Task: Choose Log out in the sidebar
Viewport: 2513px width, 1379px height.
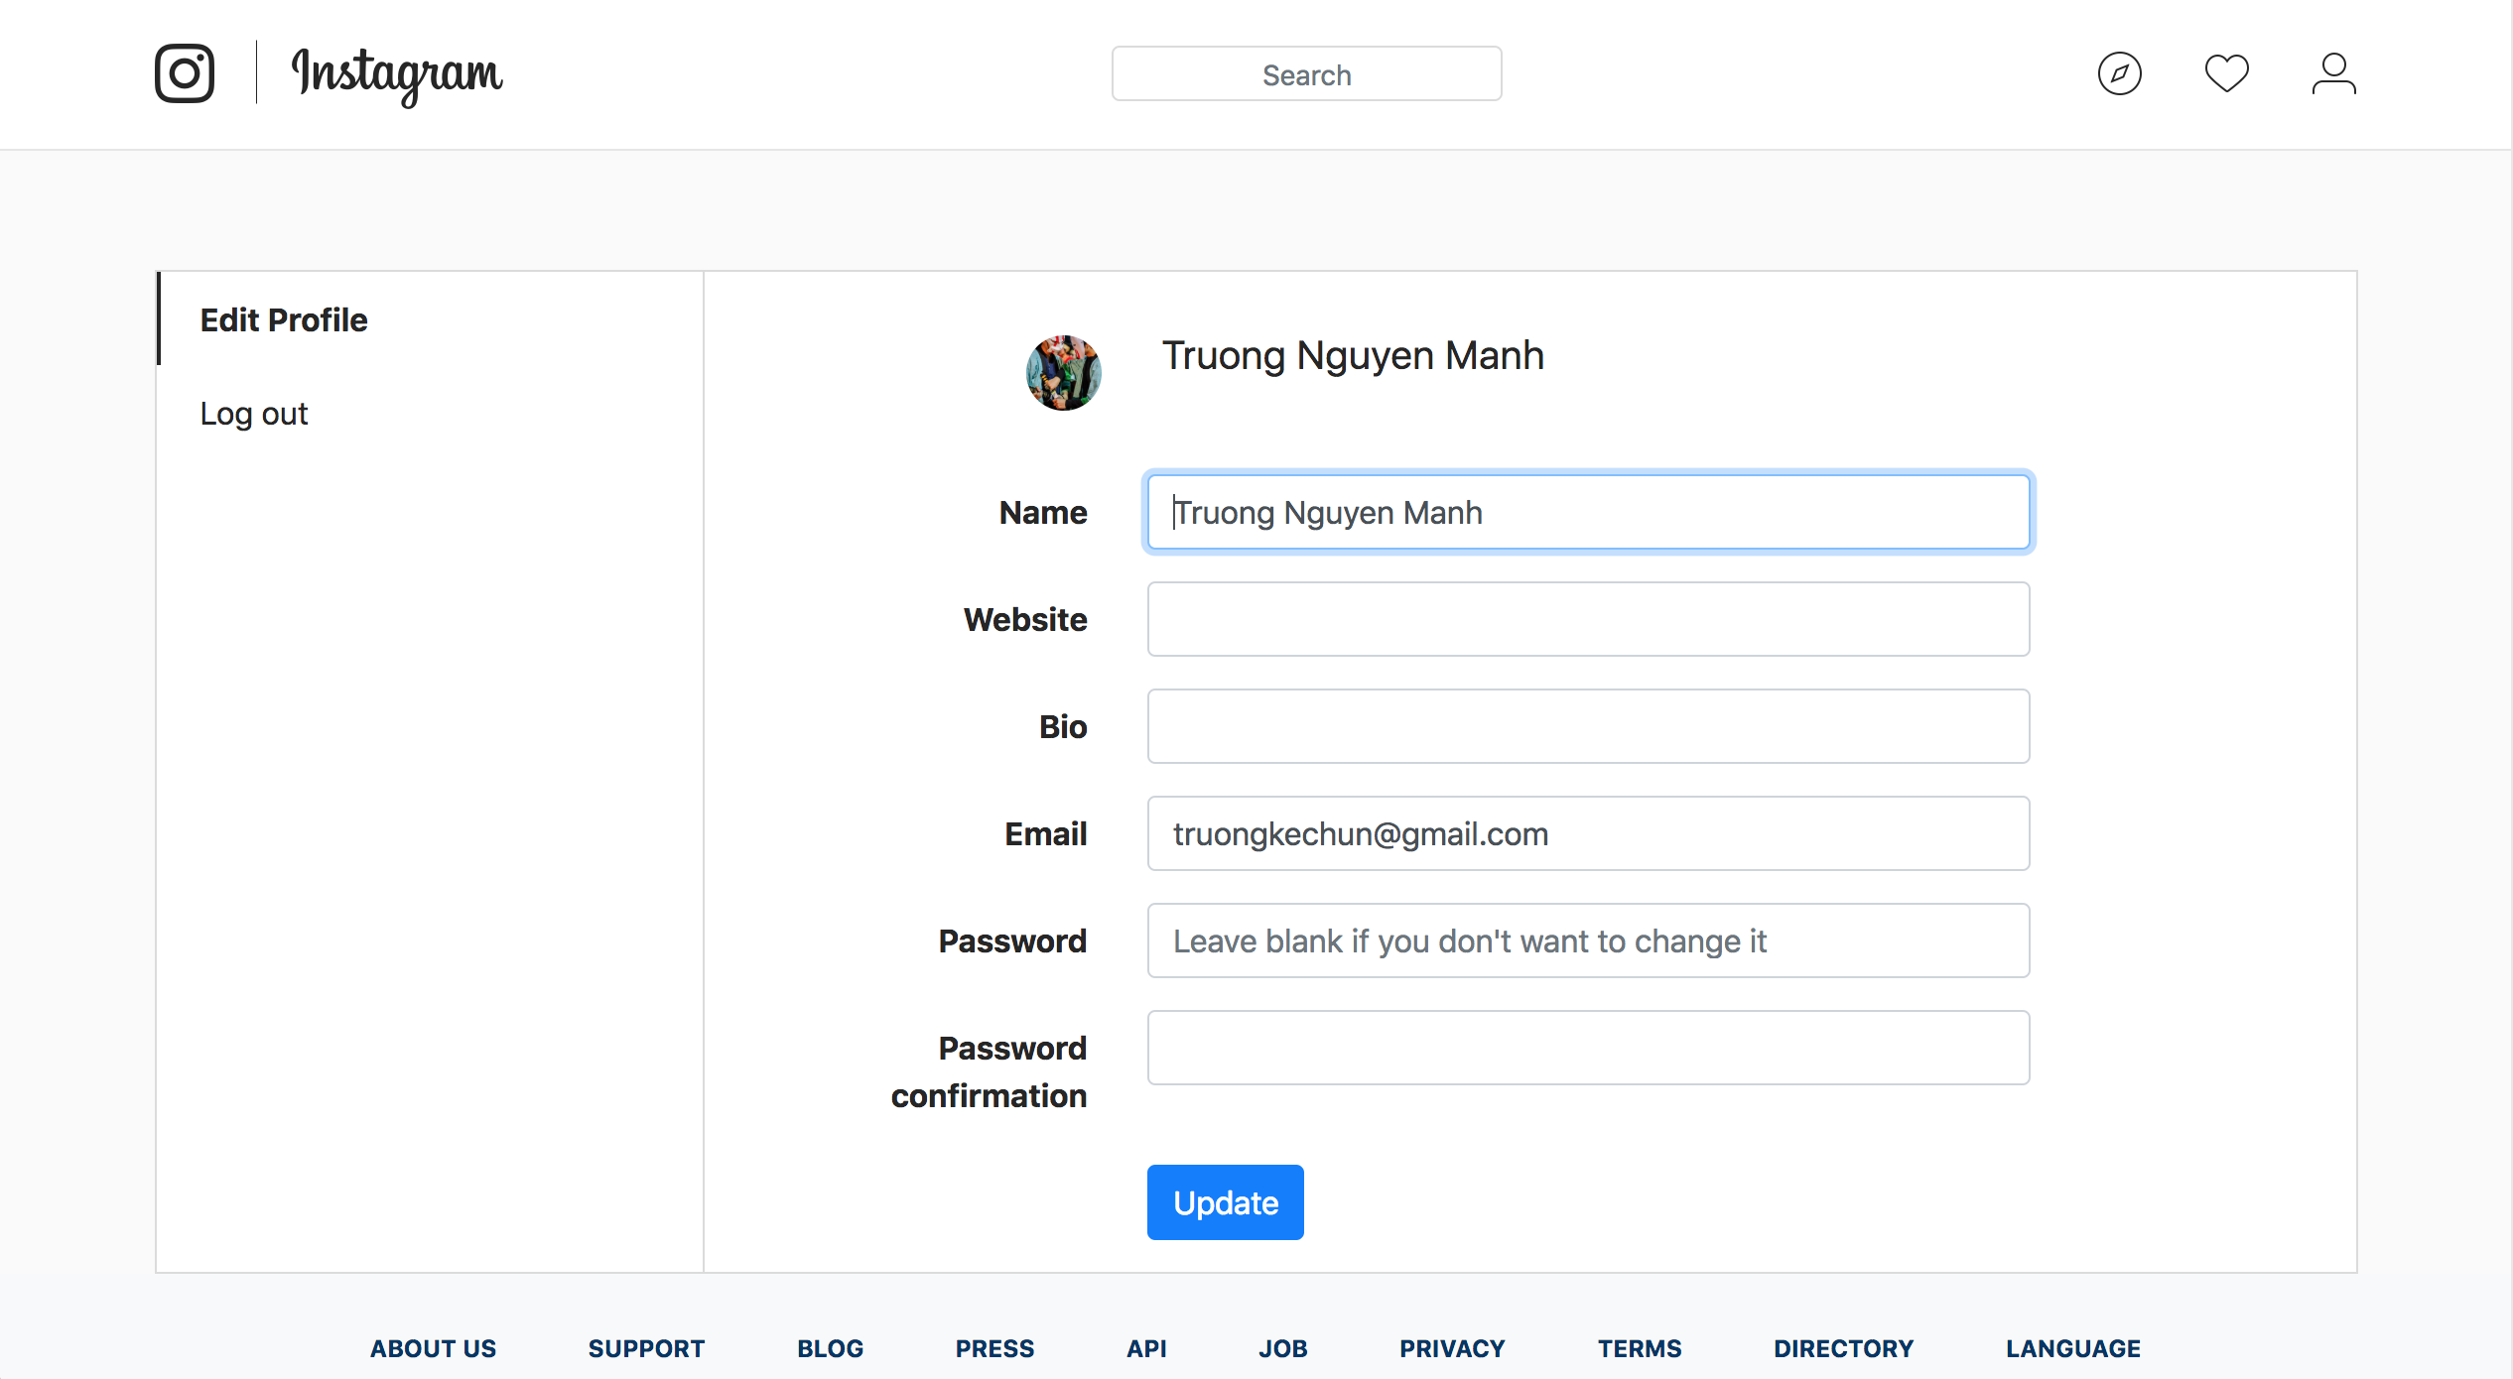Action: (x=254, y=413)
